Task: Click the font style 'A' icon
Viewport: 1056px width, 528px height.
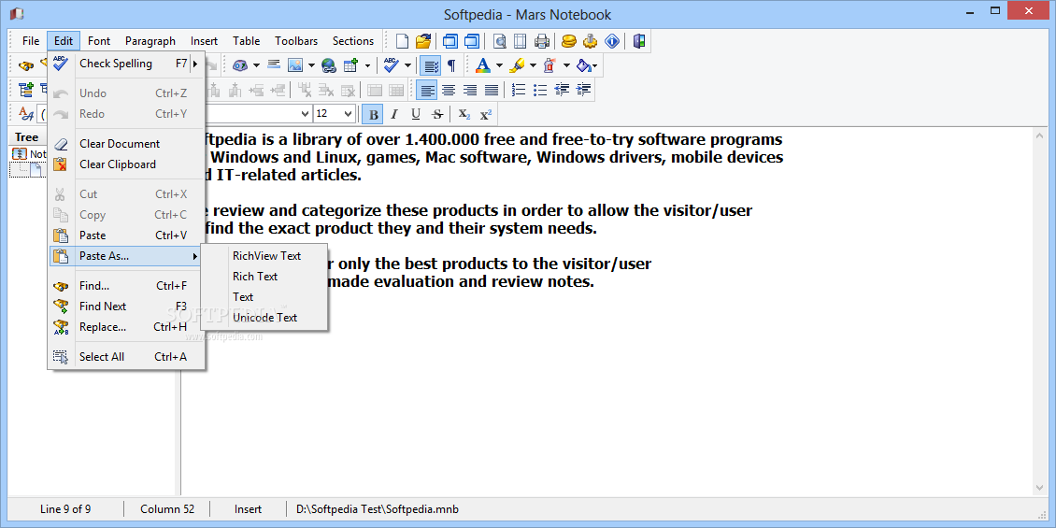Action: point(25,114)
